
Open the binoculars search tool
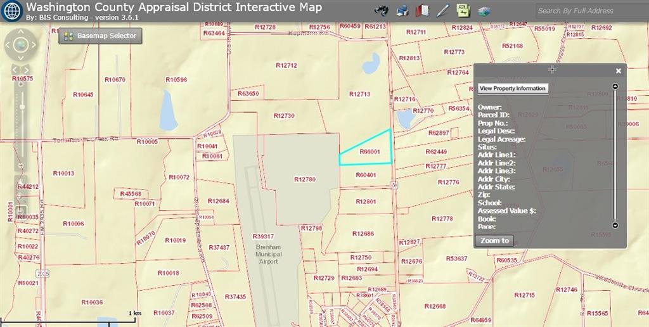click(x=381, y=11)
